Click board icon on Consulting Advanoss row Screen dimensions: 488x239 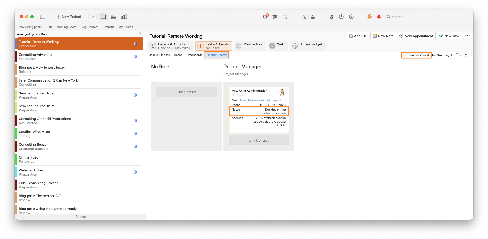135,56
